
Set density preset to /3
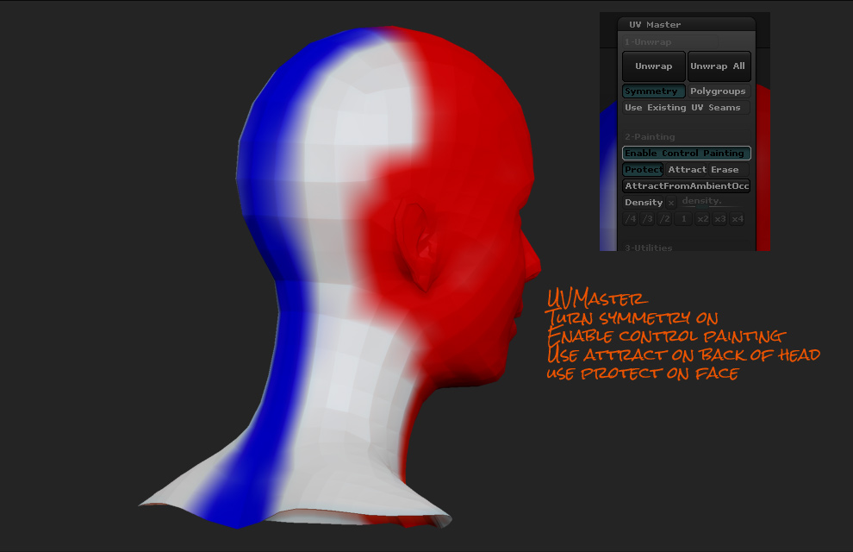point(647,219)
